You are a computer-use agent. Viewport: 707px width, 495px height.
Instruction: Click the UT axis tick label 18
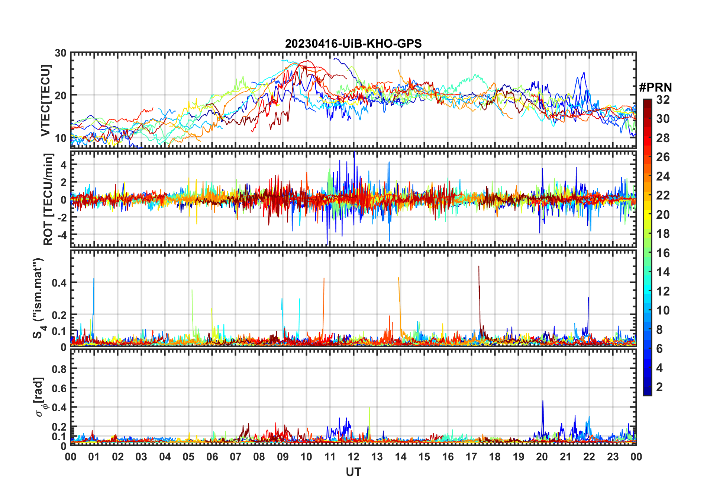pyautogui.click(x=495, y=457)
